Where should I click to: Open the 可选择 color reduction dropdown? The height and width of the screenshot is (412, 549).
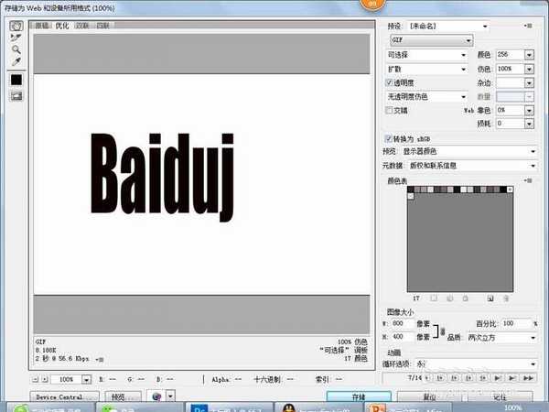(426, 55)
